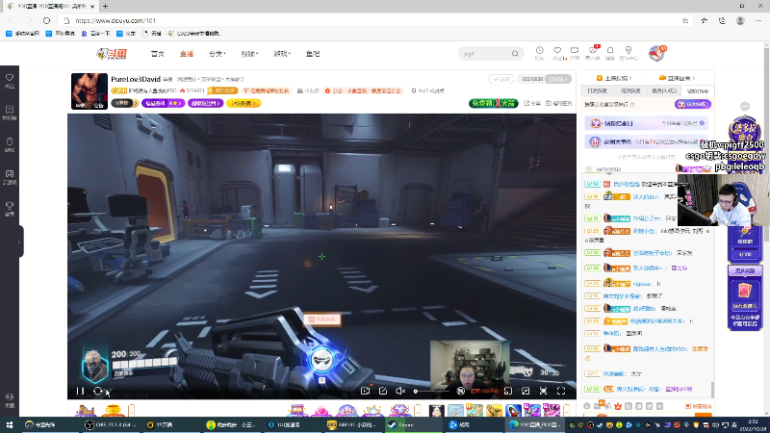
Task: Open the yellow 1元 ticket pill
Action: point(244,103)
